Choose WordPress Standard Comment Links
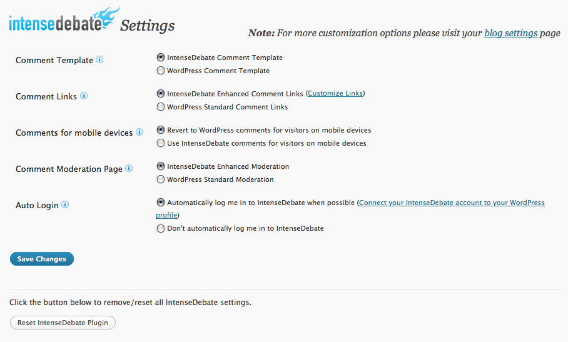 tap(161, 107)
